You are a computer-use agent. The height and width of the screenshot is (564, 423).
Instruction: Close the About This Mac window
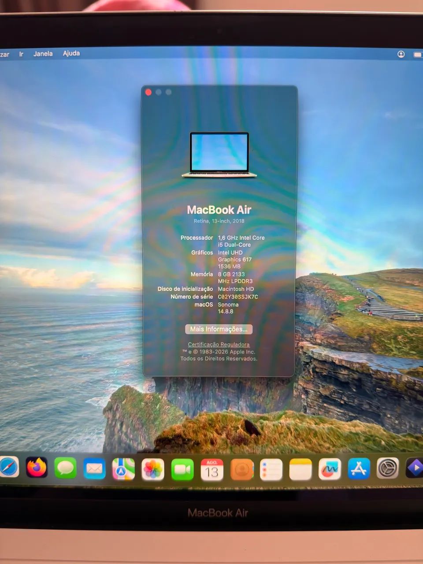click(148, 92)
